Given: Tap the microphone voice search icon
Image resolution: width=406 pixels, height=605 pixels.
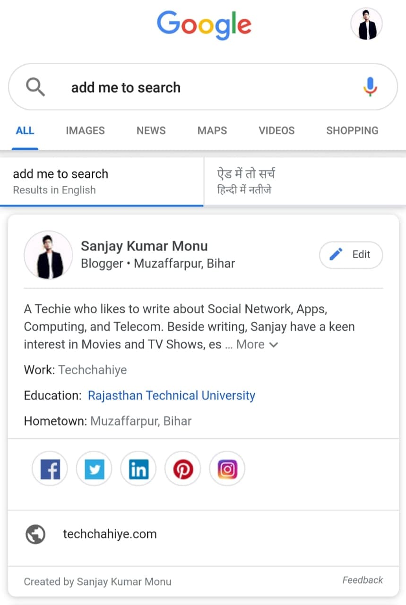Looking at the screenshot, I should point(370,87).
